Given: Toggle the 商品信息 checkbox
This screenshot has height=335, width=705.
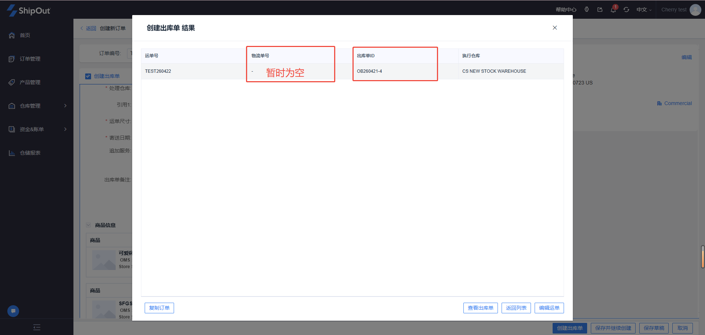Looking at the screenshot, I should click(88, 225).
